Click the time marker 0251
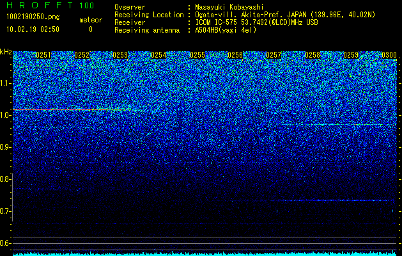The height and width of the screenshot is (256, 402). [x=43, y=55]
